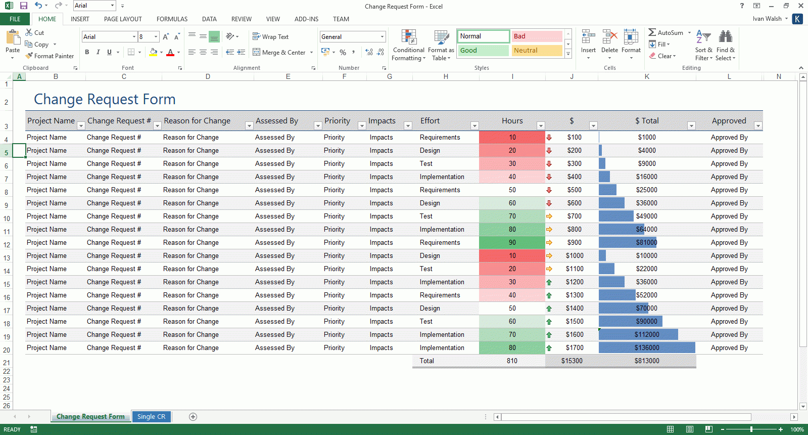Click the Save icon in quick access toolbar
The height and width of the screenshot is (435, 808).
[24, 6]
